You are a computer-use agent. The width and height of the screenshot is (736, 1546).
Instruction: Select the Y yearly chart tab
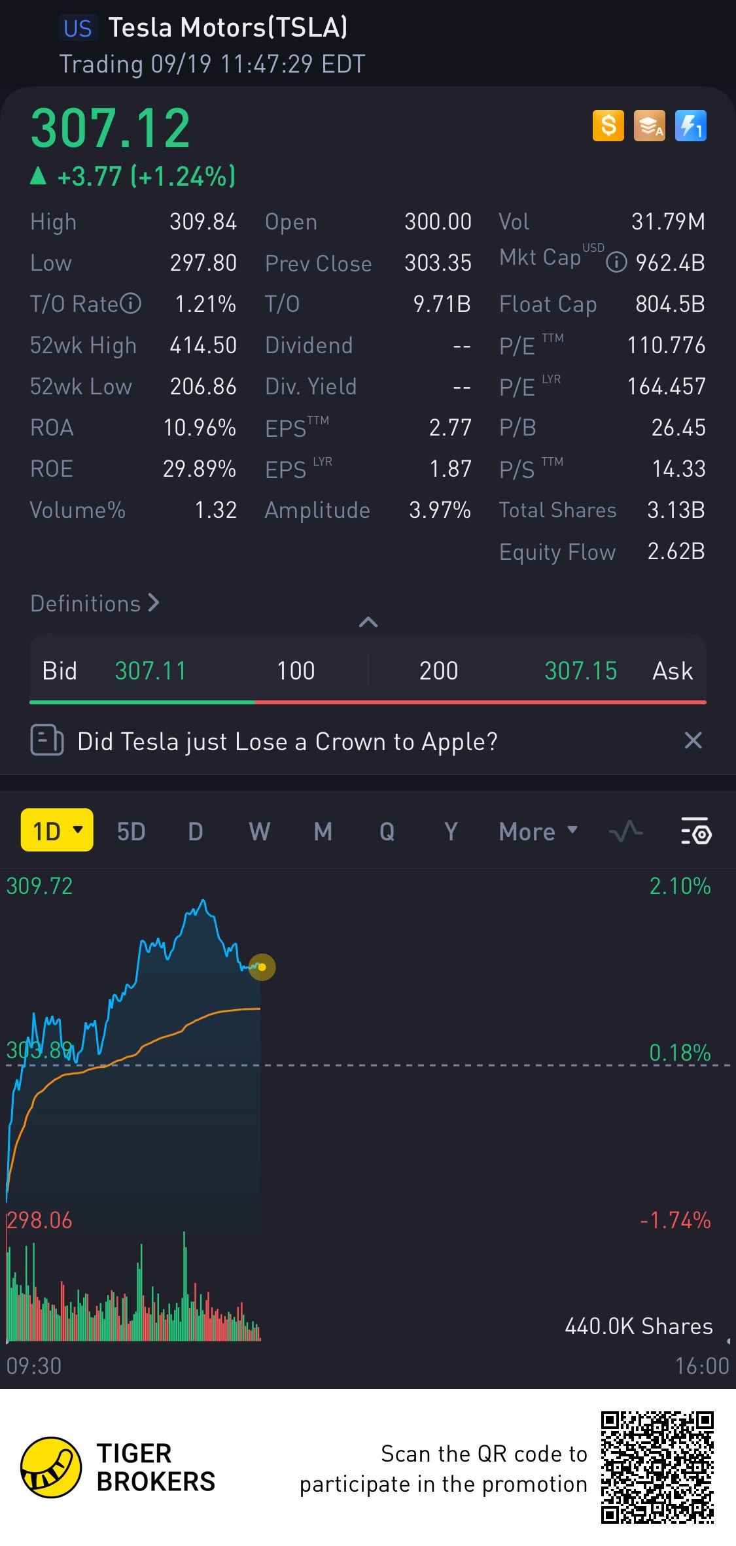click(x=450, y=832)
